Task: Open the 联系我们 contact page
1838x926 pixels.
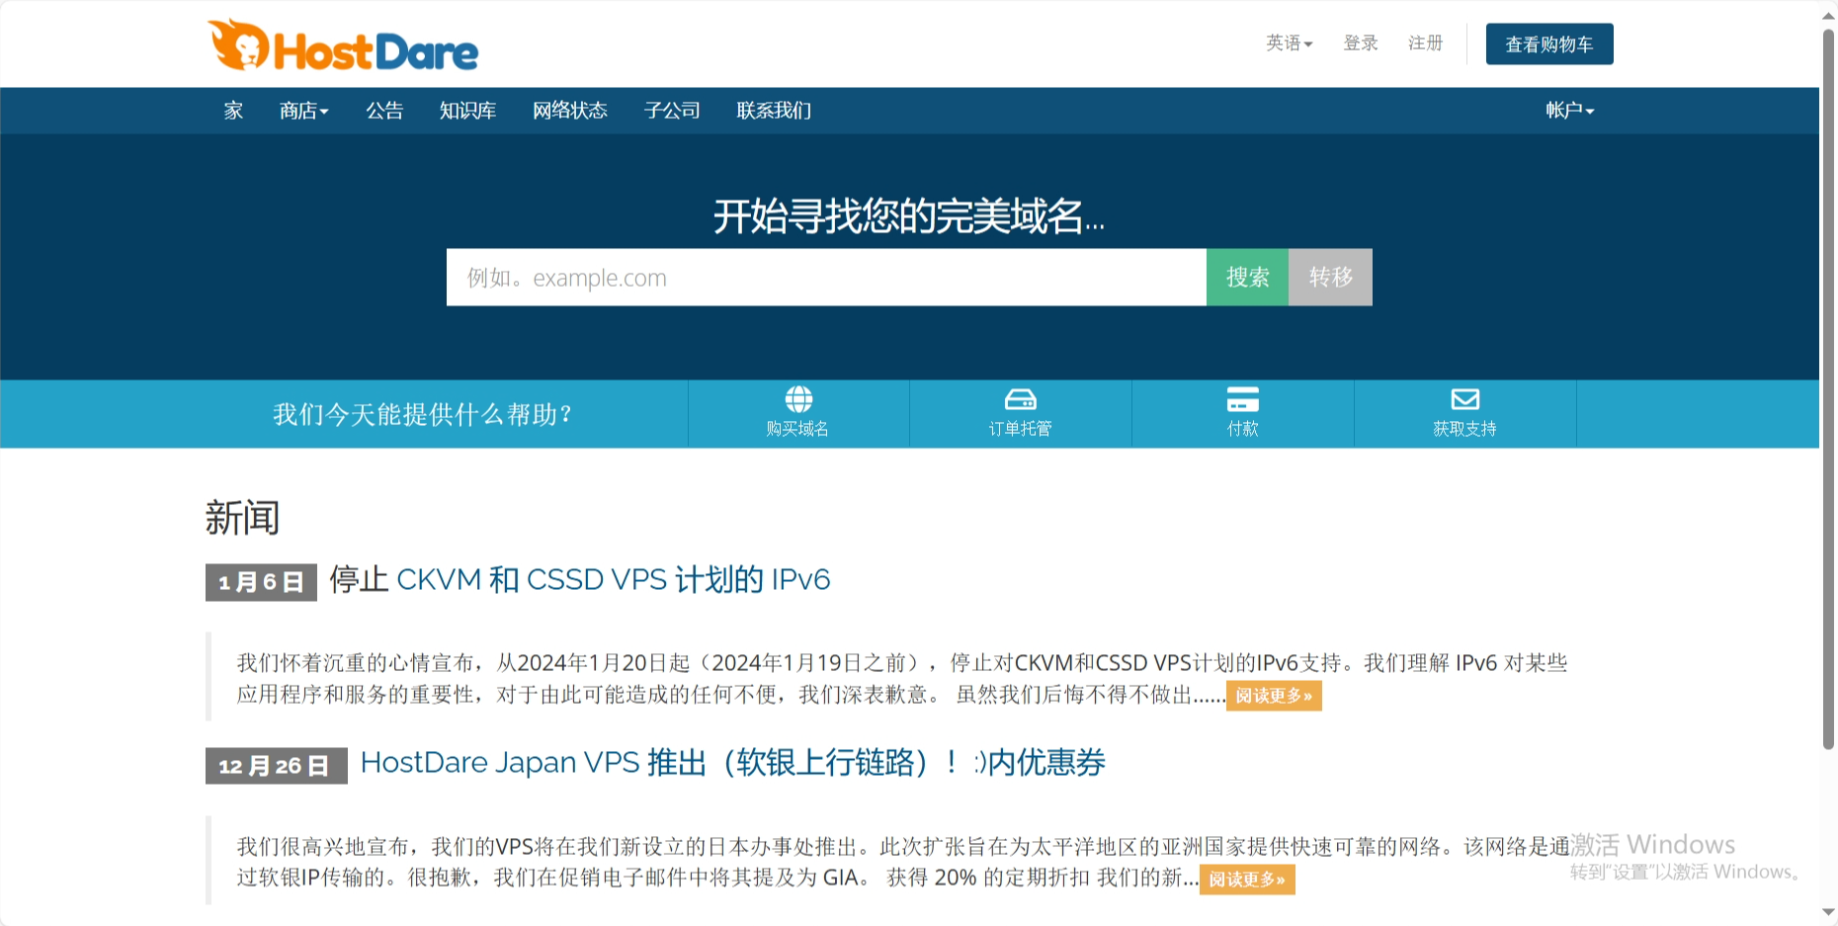Action: tap(772, 110)
